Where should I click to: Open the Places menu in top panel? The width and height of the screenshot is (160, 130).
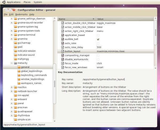(27, 2)
